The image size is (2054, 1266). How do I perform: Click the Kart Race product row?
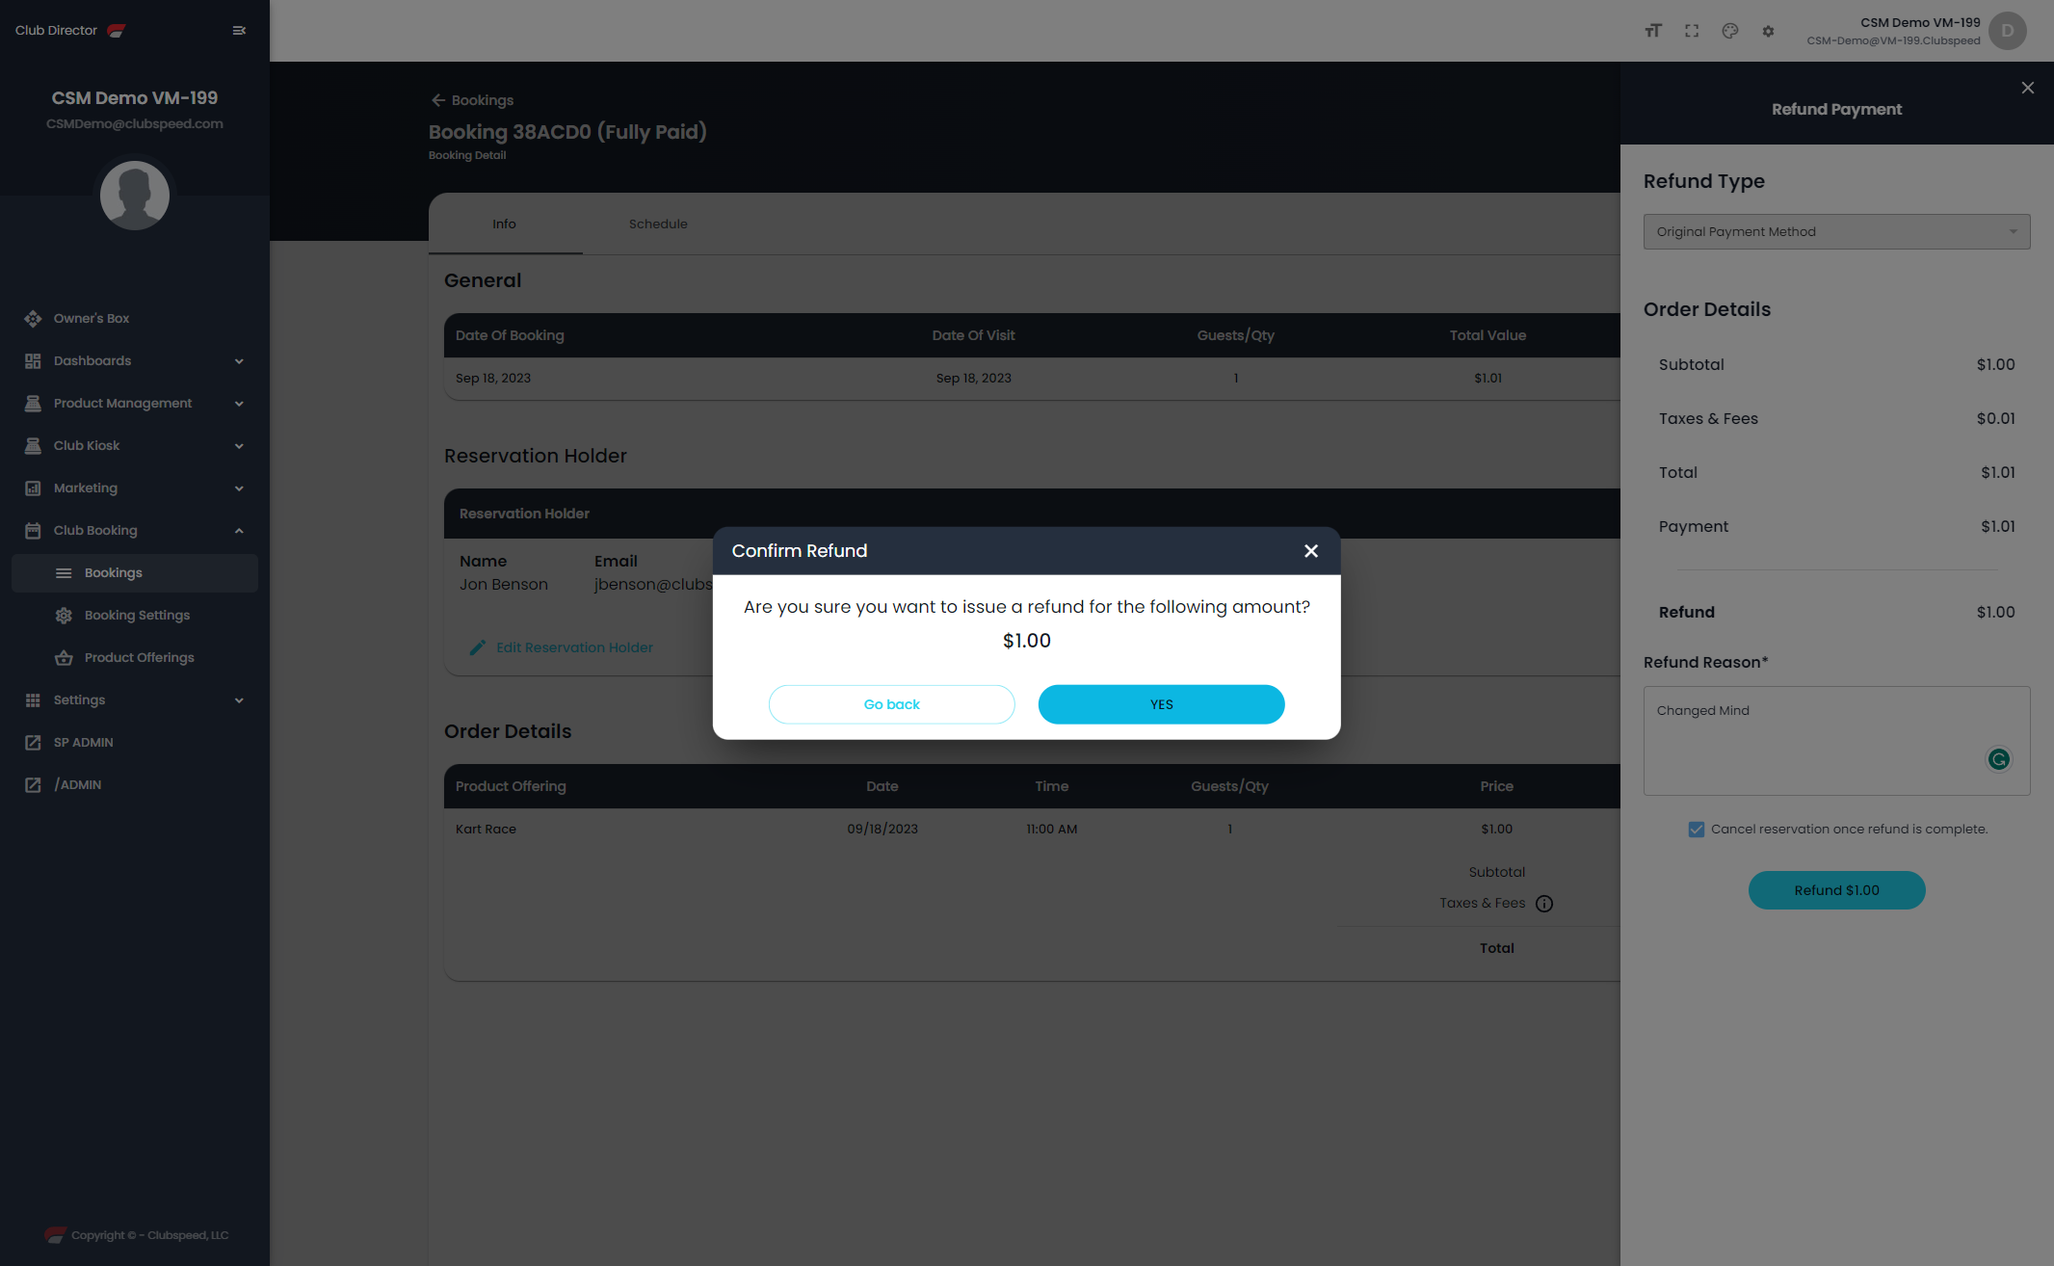[1032, 829]
